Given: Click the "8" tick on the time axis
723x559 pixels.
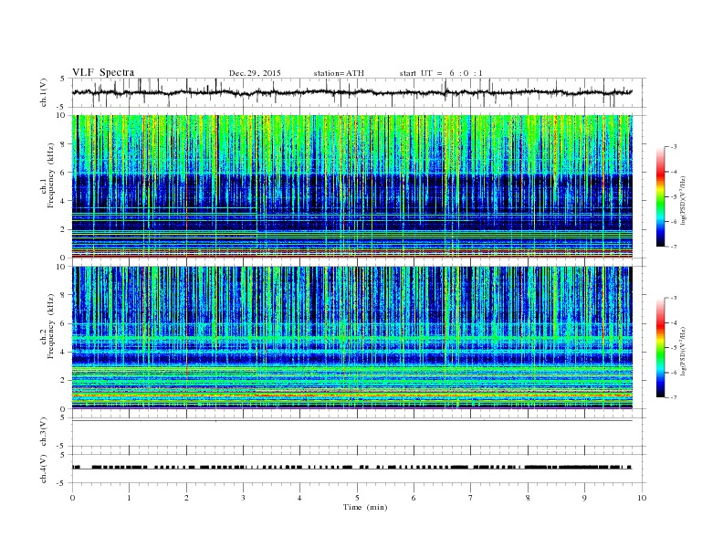Looking at the screenshot, I should [x=528, y=498].
